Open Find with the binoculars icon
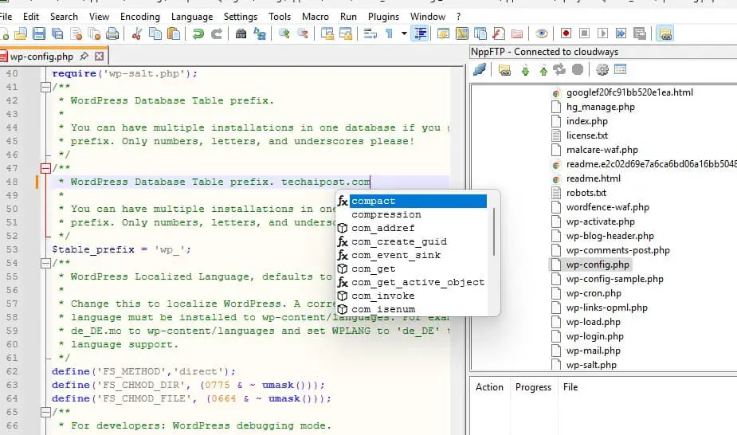This screenshot has width=737, height=435. click(241, 33)
